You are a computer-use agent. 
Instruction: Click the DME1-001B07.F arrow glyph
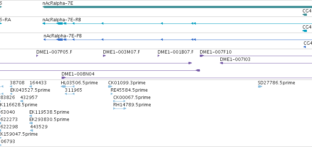pos(159,56)
